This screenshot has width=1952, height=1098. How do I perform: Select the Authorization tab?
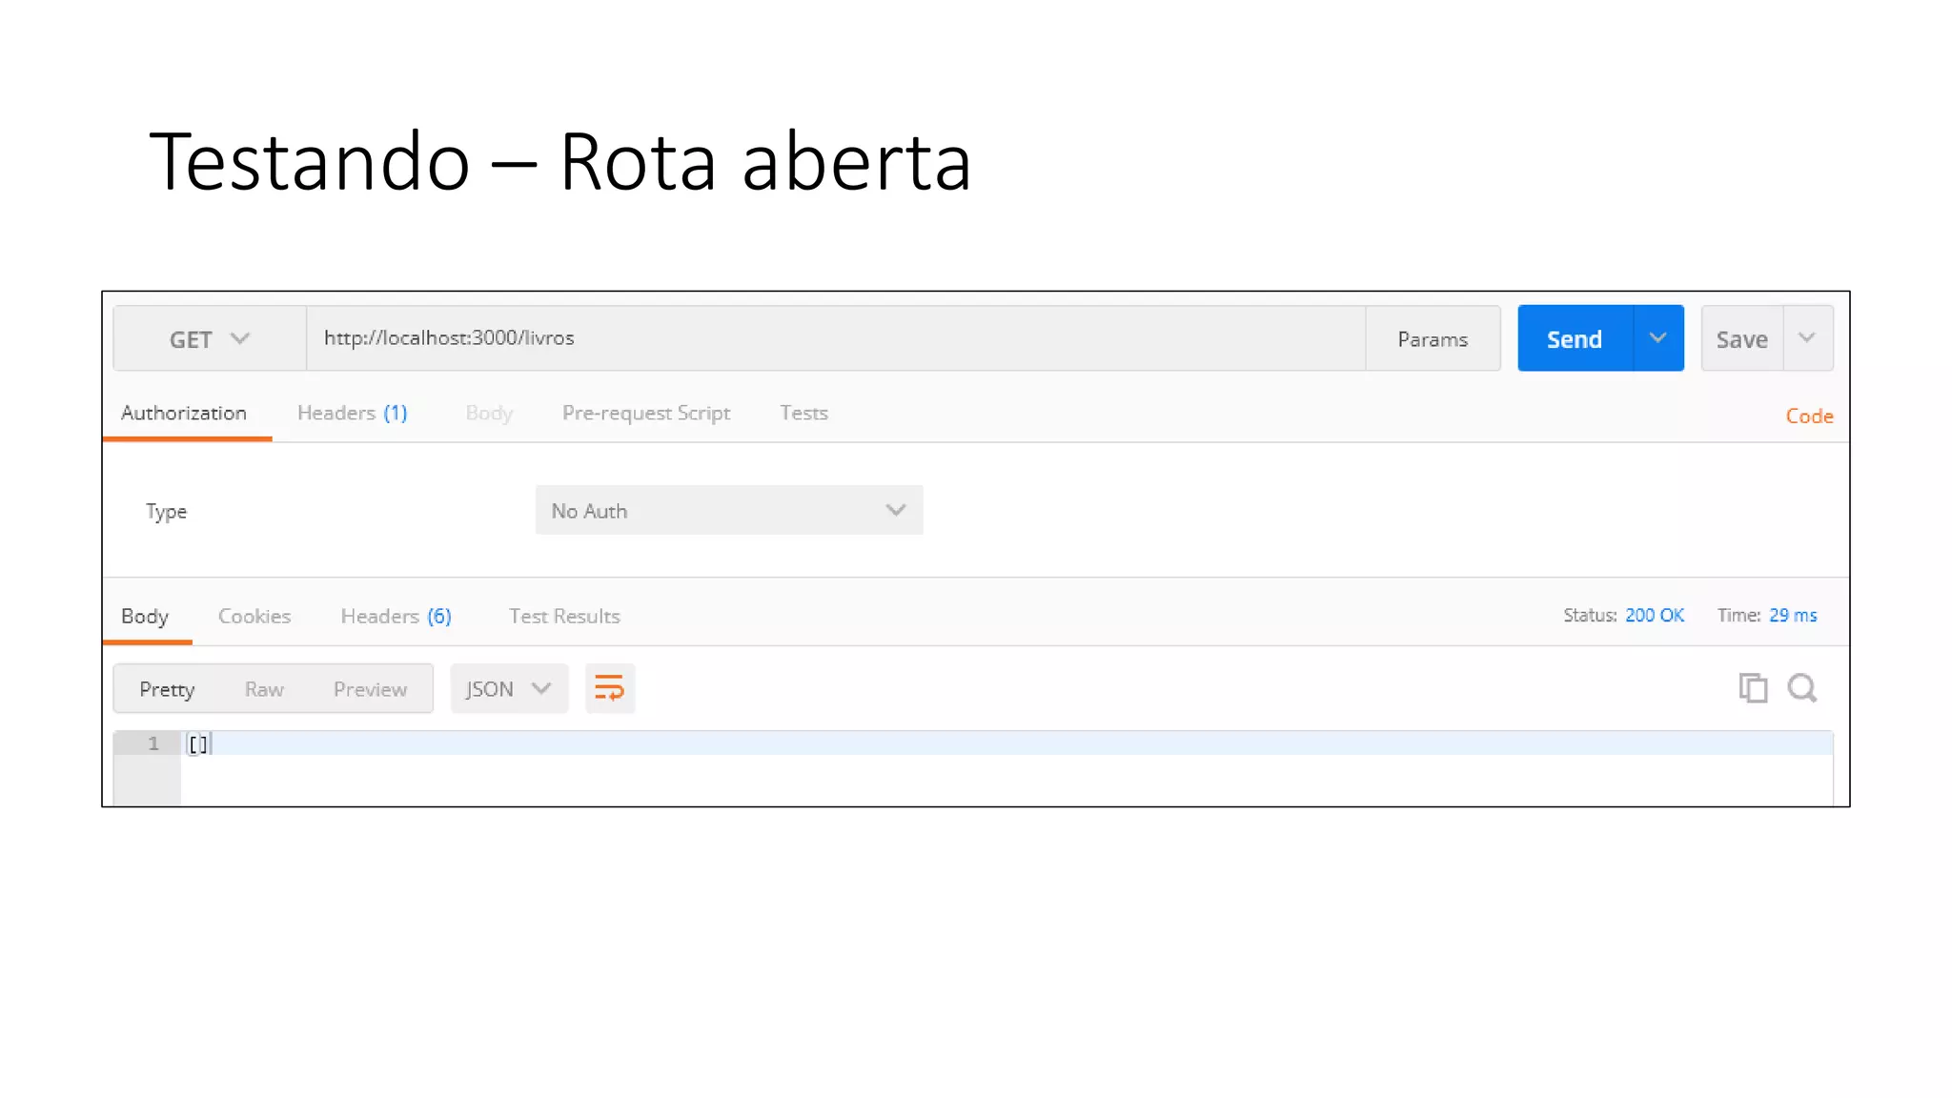[184, 413]
